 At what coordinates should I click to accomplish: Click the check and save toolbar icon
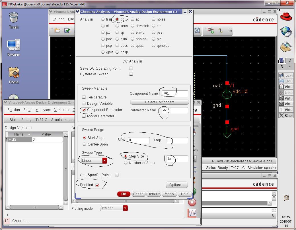click(x=67, y=31)
